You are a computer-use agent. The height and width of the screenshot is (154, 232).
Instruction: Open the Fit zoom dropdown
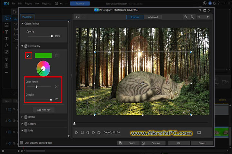tap(203, 17)
